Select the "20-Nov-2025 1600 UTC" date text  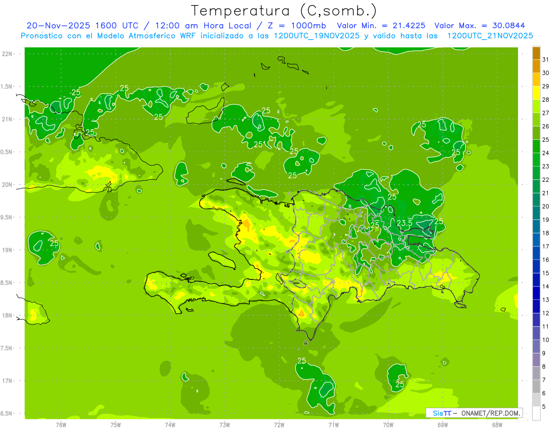pyautogui.click(x=82, y=26)
